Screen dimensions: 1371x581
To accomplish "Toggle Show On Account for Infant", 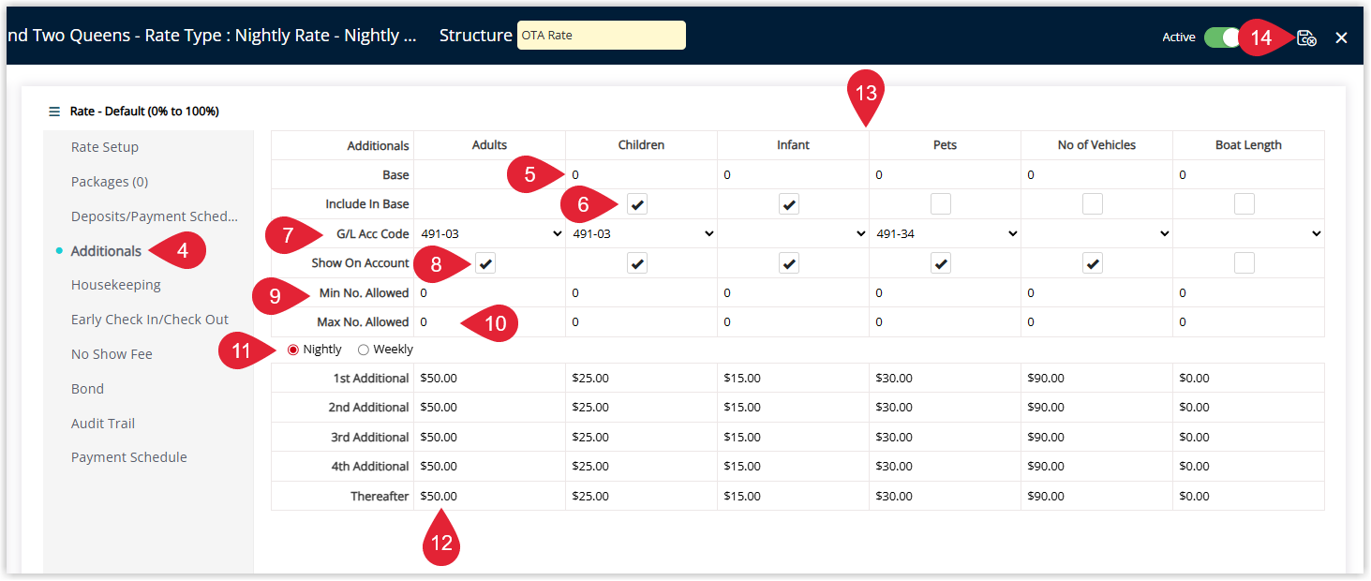I will [789, 263].
